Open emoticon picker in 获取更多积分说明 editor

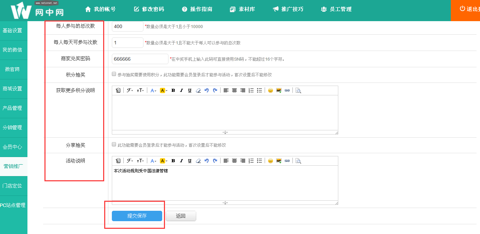(271, 90)
